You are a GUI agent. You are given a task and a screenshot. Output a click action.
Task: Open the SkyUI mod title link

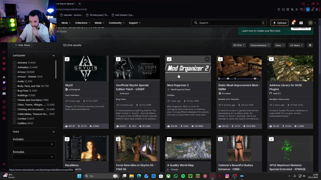(x=69, y=85)
